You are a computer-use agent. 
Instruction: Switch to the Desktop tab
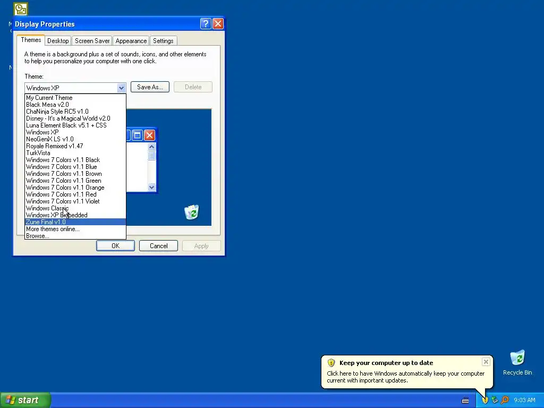click(x=58, y=40)
